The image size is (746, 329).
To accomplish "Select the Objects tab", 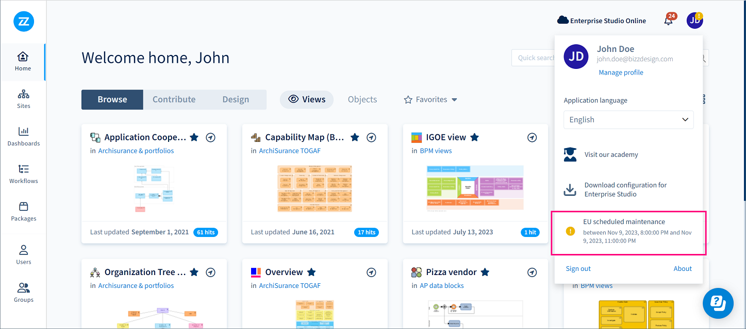I will [362, 100].
